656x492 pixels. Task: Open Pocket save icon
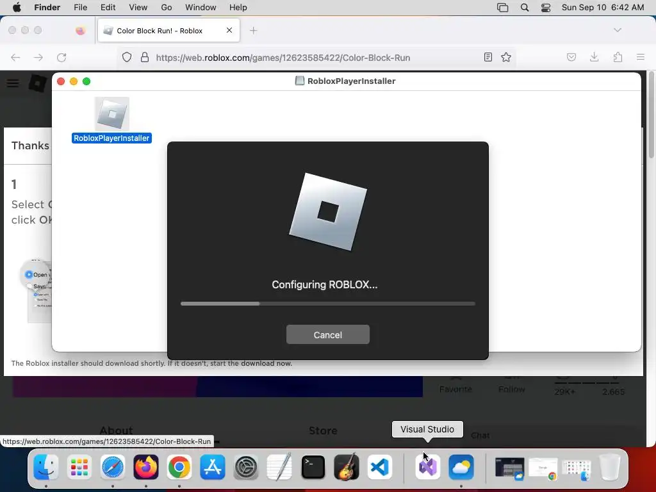571,57
